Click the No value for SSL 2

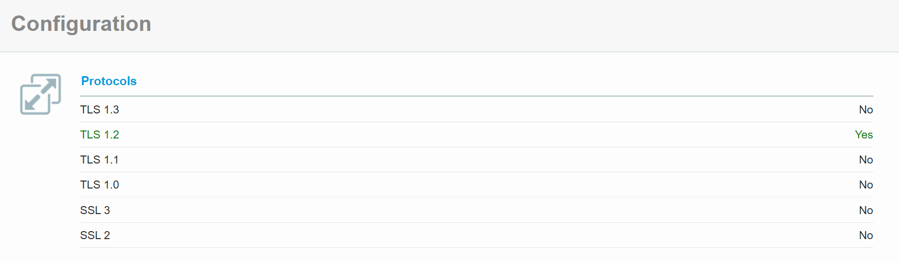pos(866,235)
